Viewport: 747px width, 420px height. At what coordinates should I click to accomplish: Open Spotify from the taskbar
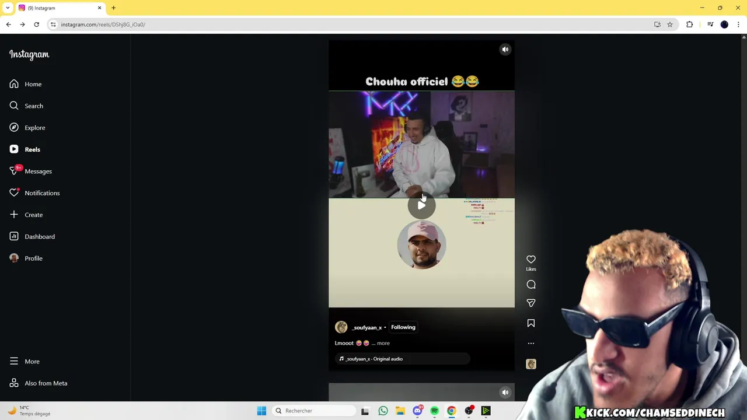(x=434, y=411)
